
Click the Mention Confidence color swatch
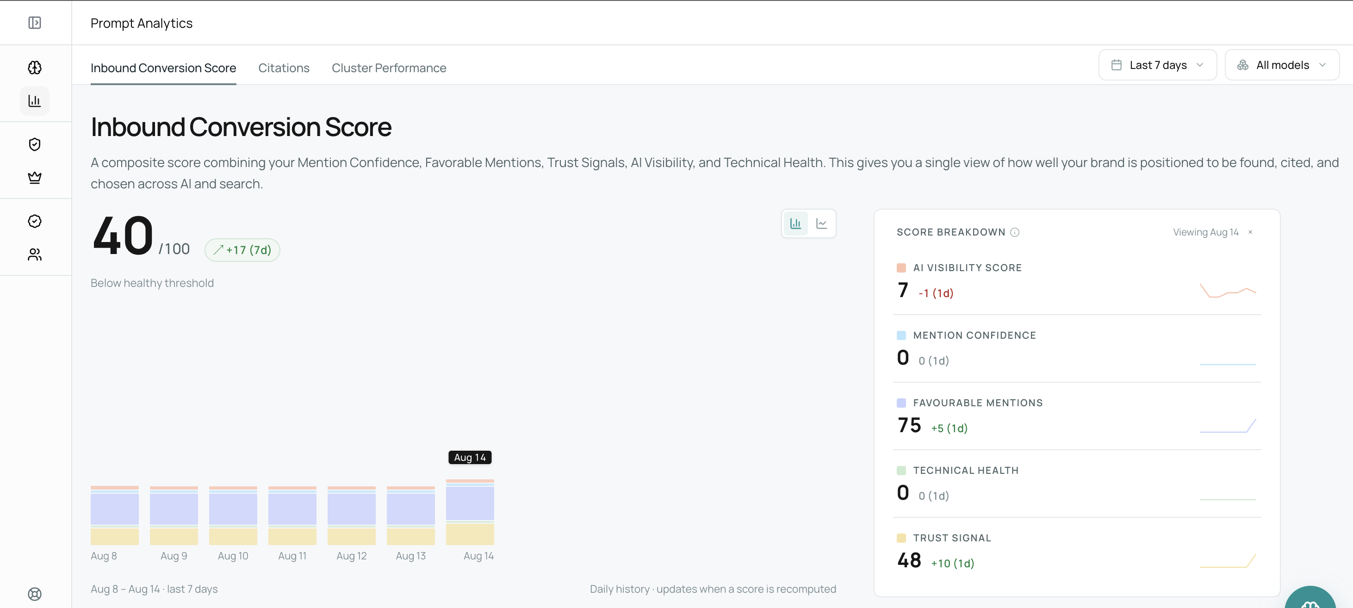[901, 335]
